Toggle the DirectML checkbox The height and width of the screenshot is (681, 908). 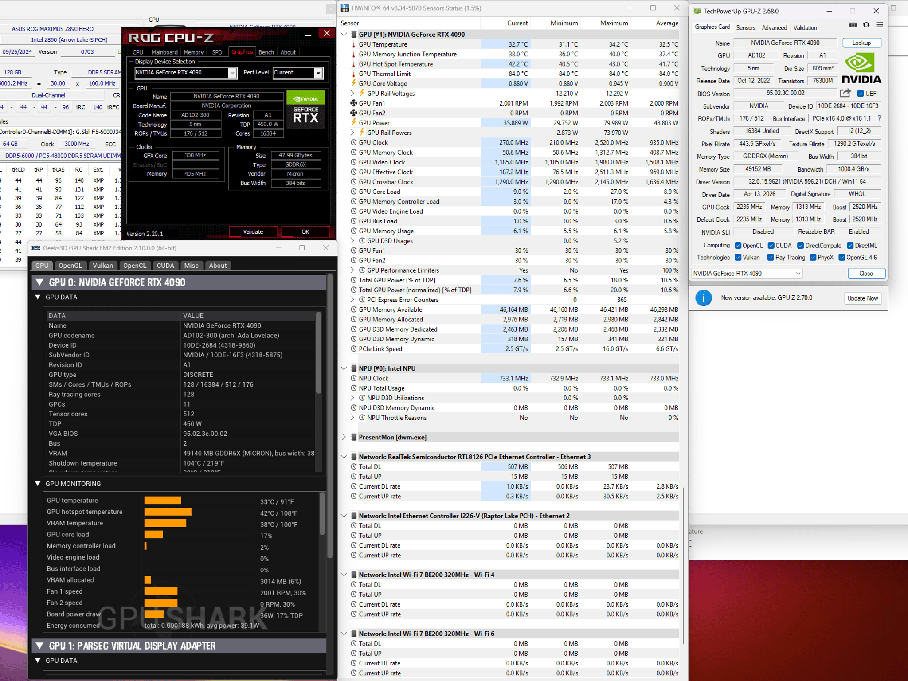[850, 246]
